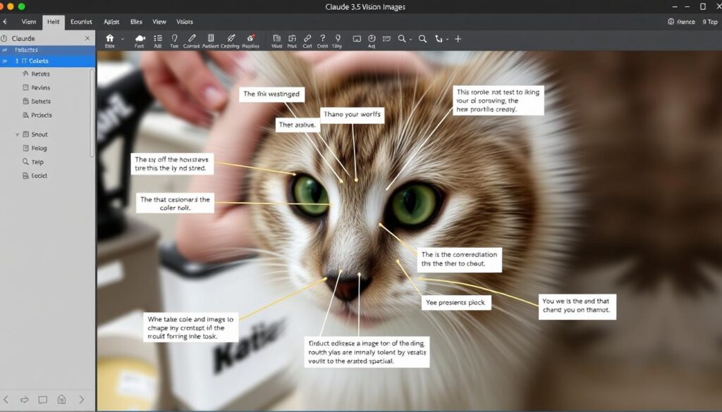Click the Stence label at top right
The width and height of the screenshot is (722, 412).
683,22
